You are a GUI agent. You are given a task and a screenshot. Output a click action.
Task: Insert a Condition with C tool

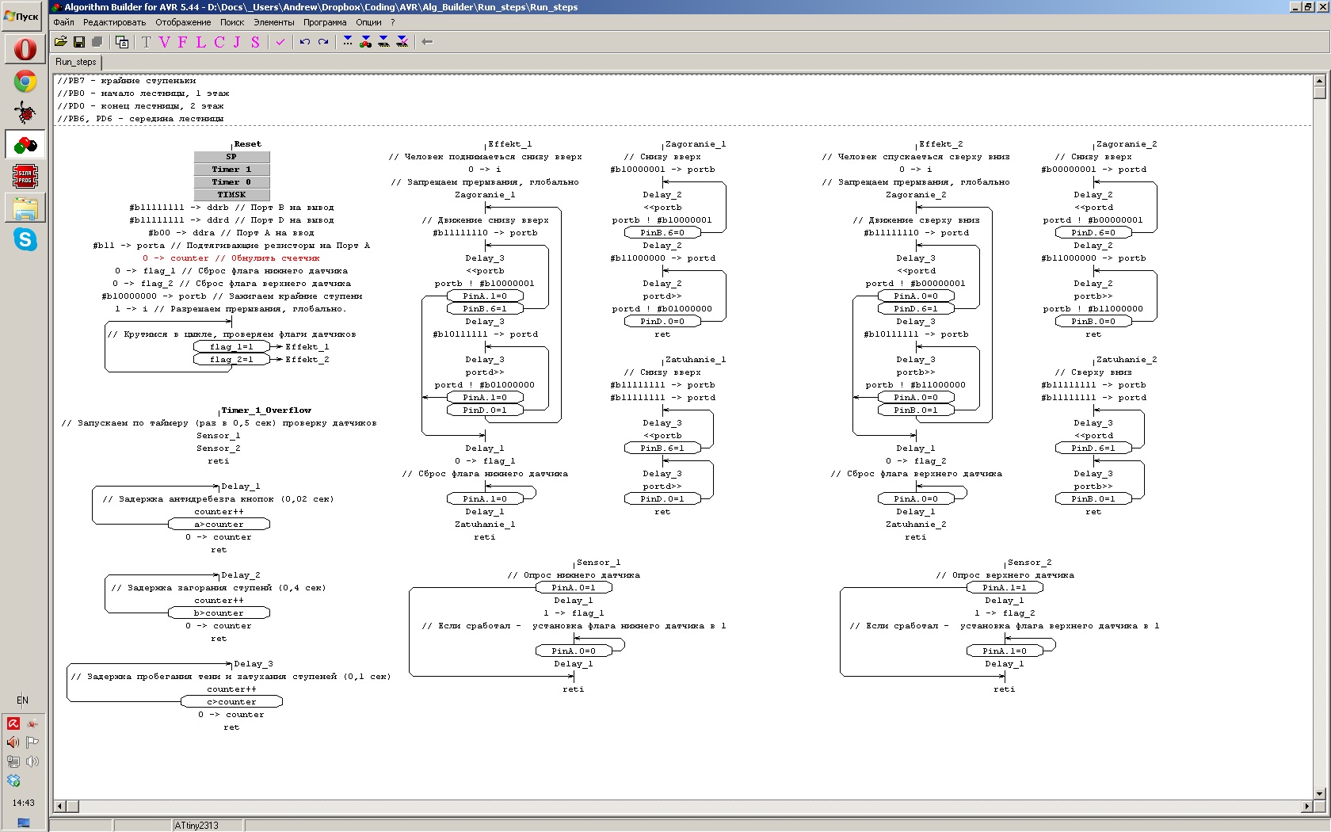[x=219, y=42]
